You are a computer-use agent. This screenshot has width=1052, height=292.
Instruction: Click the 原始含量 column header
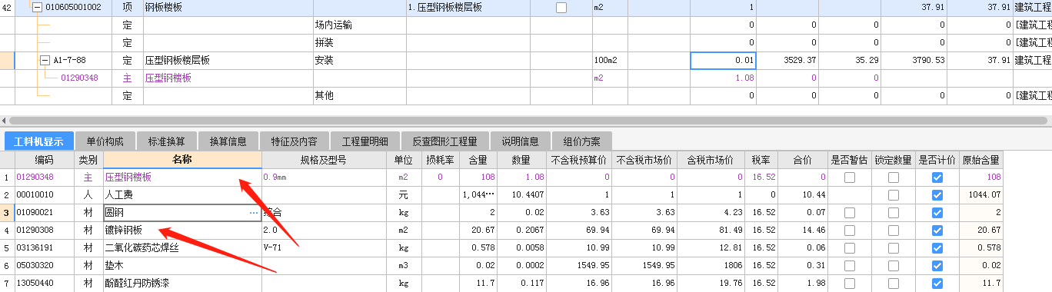[x=980, y=160]
